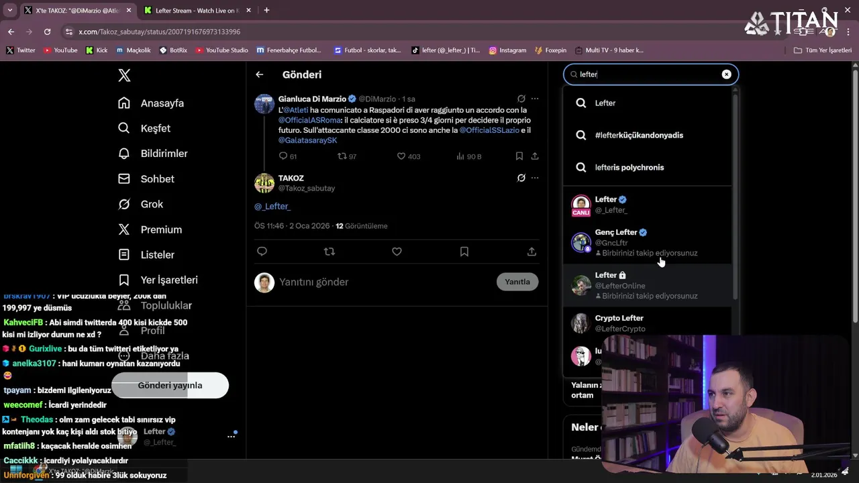Open the Crypto Lefter profile result
This screenshot has width=859, height=483.
648,323
